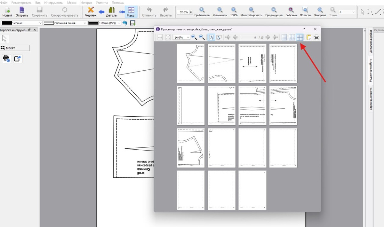Open the Вид menu
The width and height of the screenshot is (384, 227).
click(x=38, y=2)
